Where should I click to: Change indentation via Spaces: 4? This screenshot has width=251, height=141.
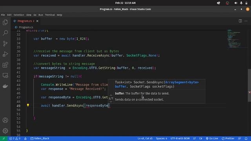[x=162, y=138]
